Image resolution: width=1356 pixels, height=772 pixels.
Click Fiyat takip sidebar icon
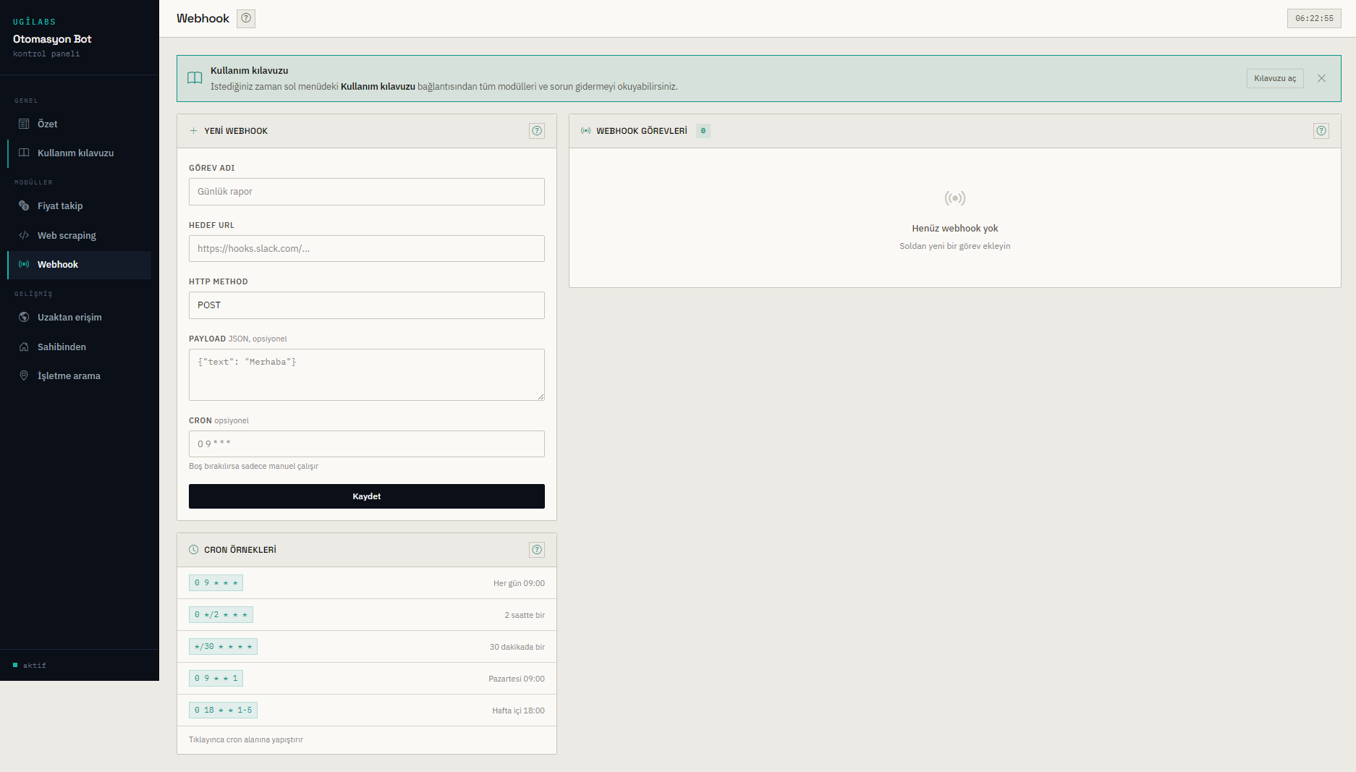pos(24,205)
